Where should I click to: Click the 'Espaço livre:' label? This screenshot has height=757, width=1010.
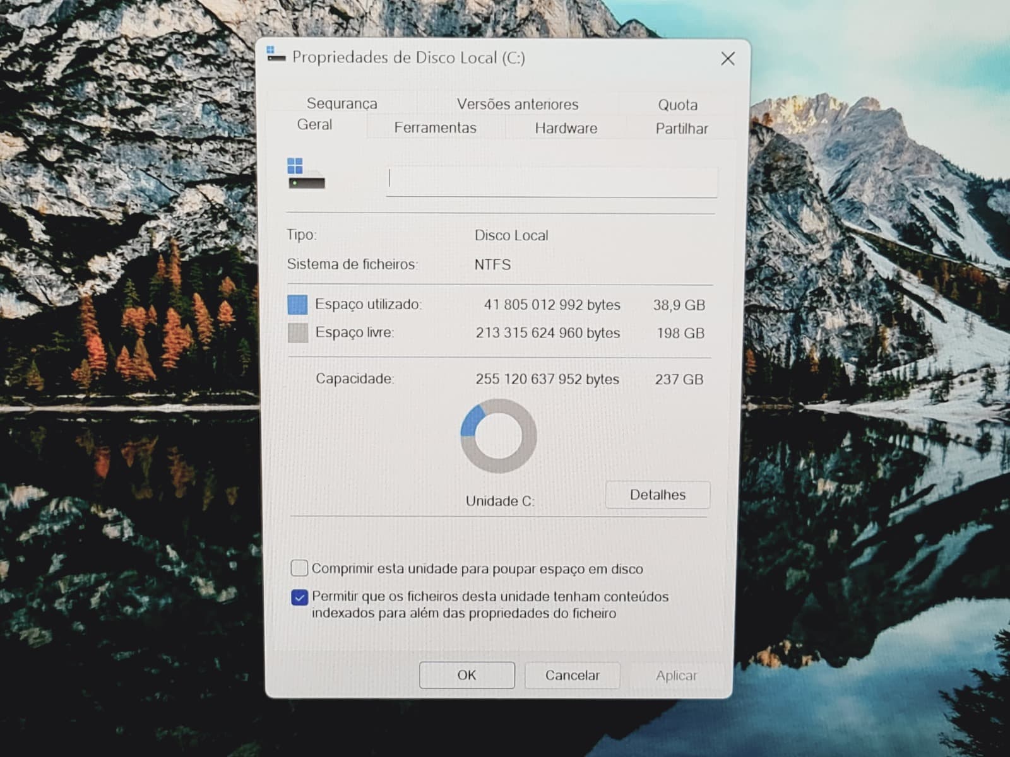click(x=354, y=332)
